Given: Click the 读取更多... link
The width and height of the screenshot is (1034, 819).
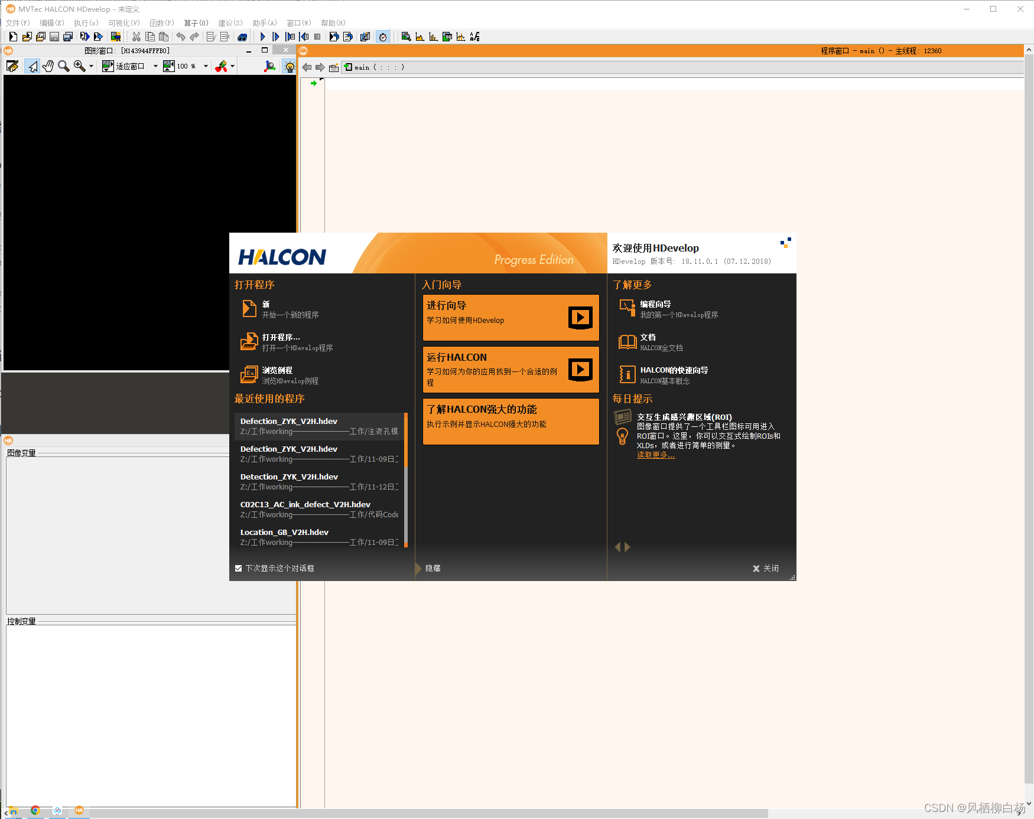Looking at the screenshot, I should [656, 455].
